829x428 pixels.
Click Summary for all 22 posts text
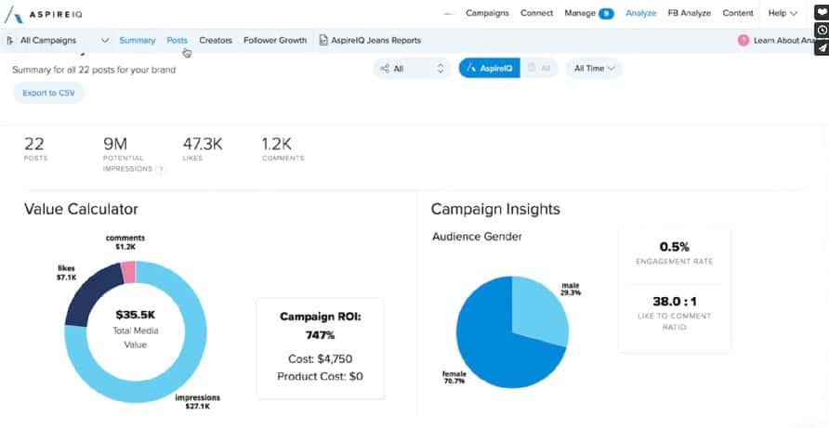94,70
